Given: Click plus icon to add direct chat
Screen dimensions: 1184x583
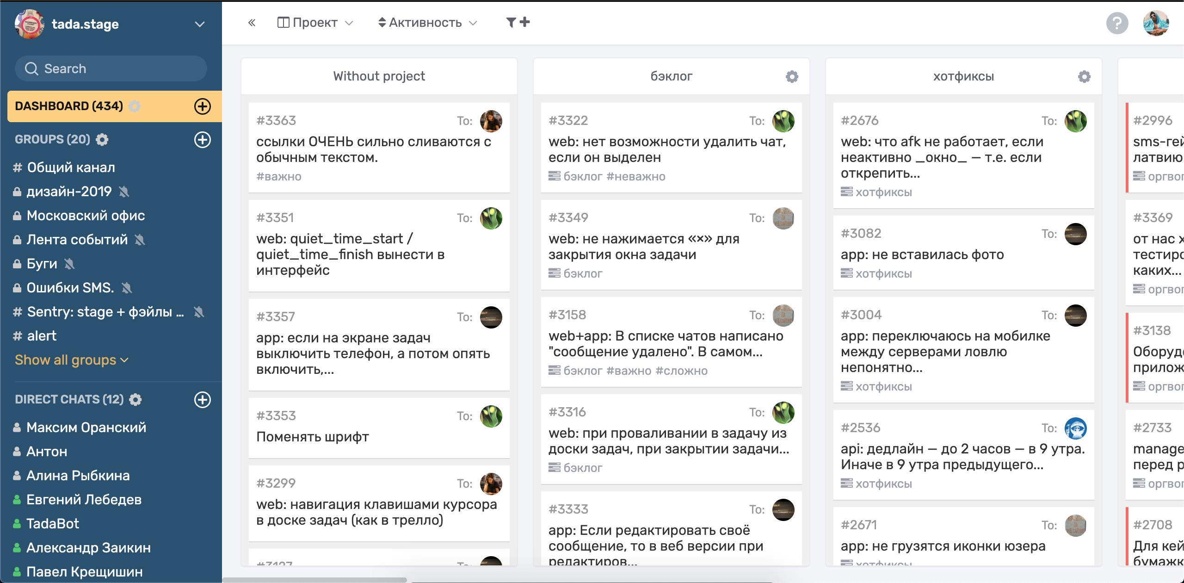Looking at the screenshot, I should 202,400.
